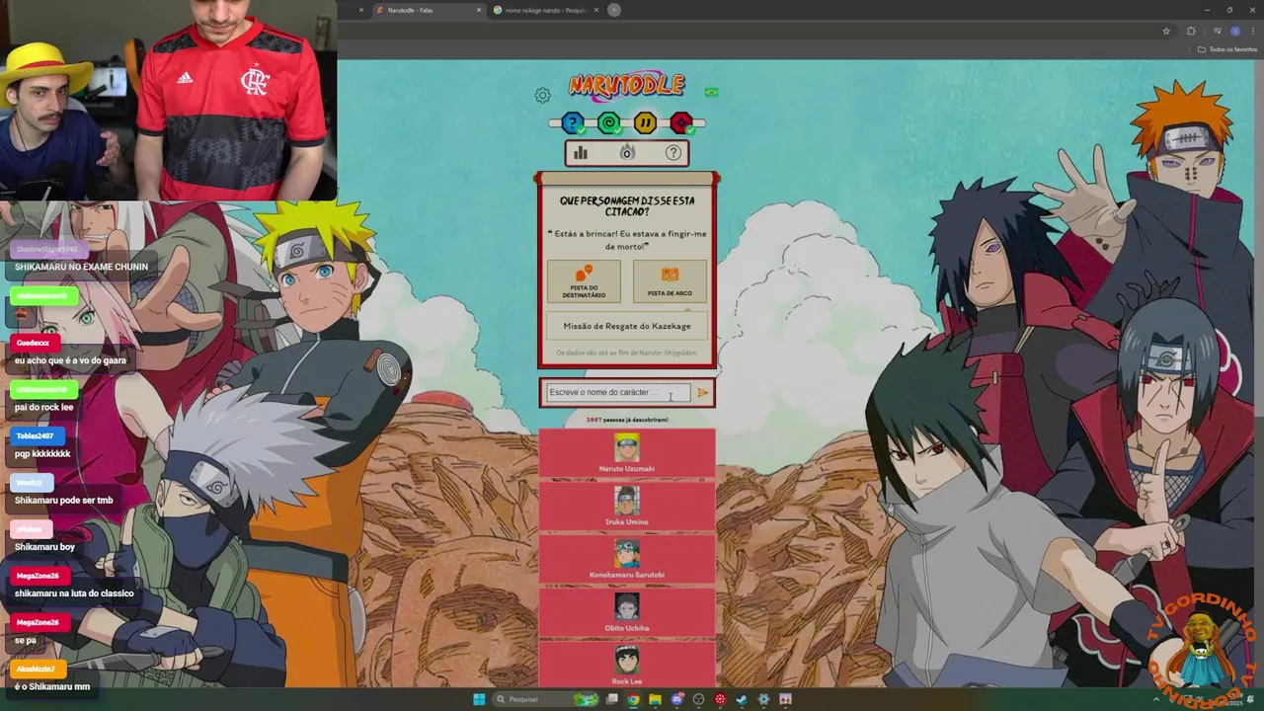Select the green spiral game mode

tap(609, 123)
